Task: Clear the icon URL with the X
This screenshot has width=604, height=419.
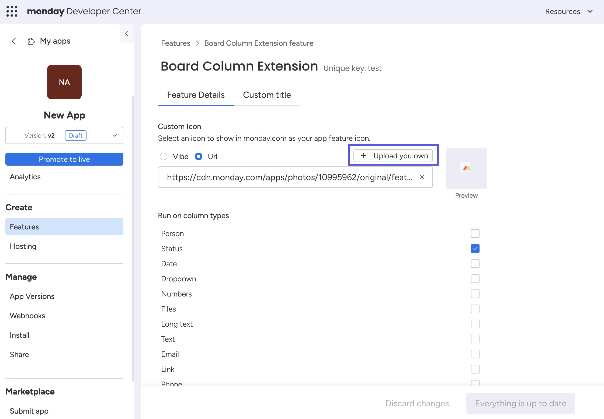Action: click(422, 177)
